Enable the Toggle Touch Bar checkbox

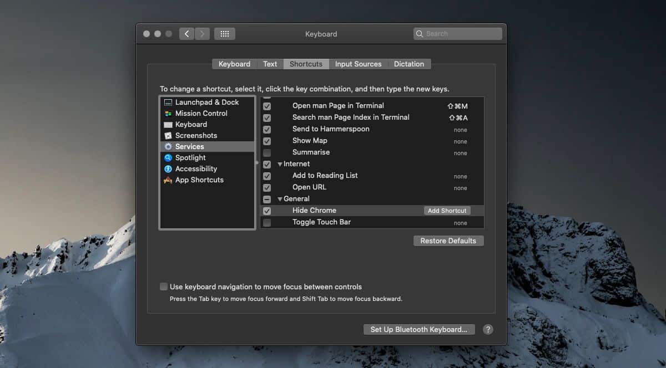(267, 222)
